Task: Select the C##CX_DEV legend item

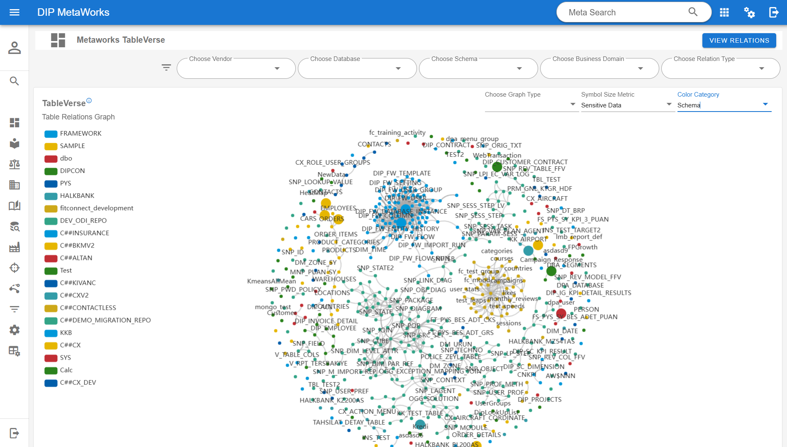Action: coord(70,382)
